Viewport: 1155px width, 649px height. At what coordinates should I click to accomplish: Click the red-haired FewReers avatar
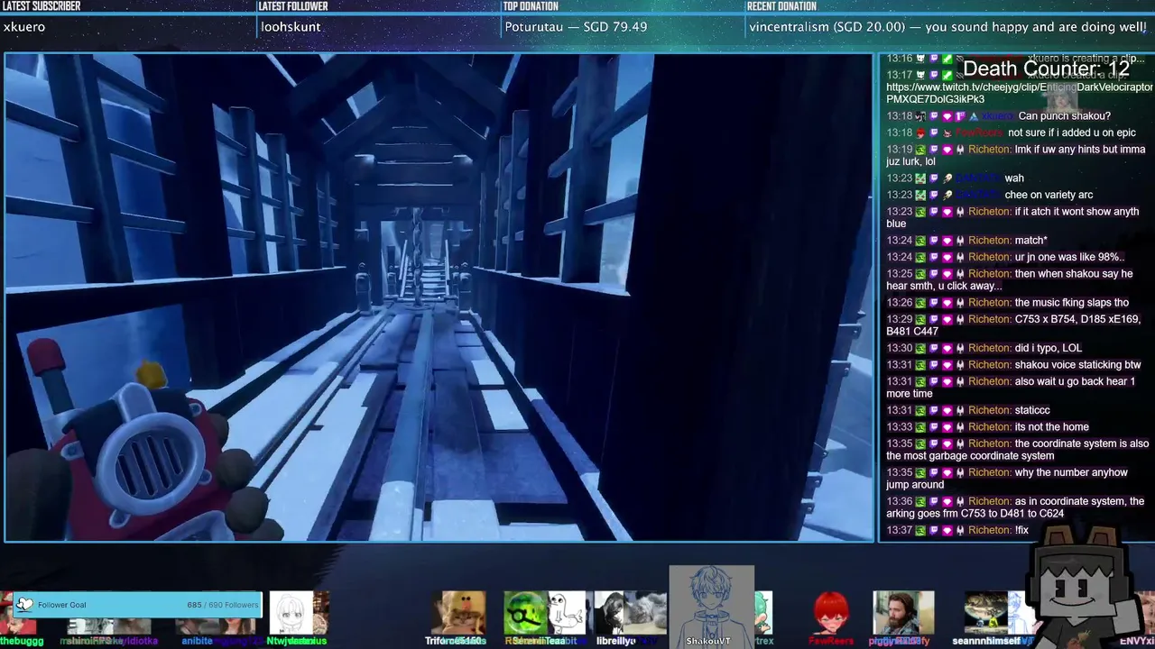[x=831, y=613]
